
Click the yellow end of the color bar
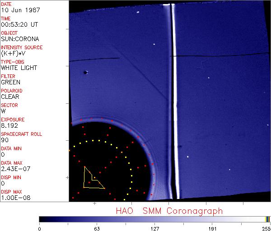266,219
